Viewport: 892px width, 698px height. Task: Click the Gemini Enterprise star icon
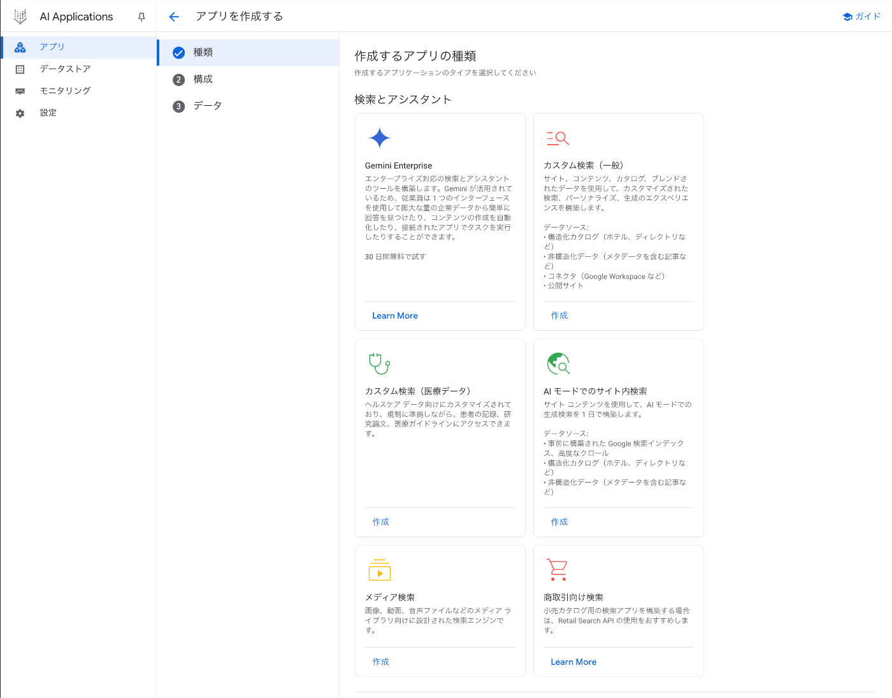coord(379,138)
